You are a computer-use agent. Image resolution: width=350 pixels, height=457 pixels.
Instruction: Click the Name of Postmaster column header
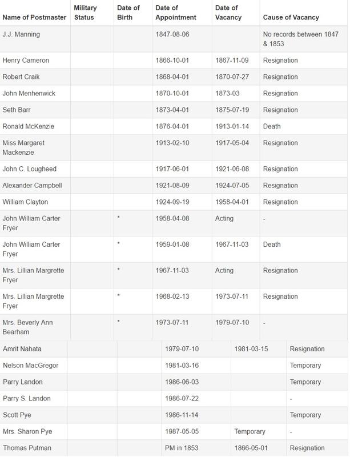coord(34,17)
